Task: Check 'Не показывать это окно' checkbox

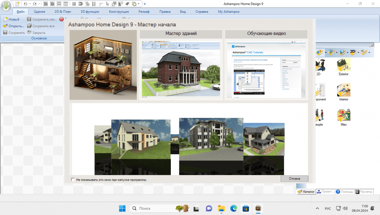Action: click(73, 180)
